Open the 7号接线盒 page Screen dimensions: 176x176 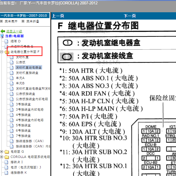tap(23, 136)
